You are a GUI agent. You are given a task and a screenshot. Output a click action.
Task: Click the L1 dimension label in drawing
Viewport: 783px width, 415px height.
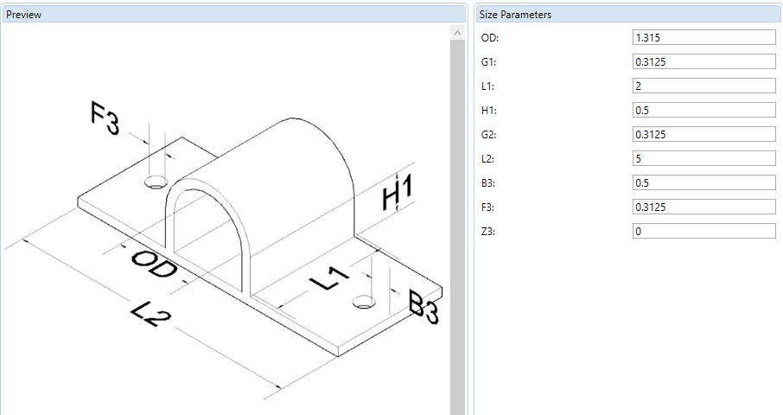329,280
